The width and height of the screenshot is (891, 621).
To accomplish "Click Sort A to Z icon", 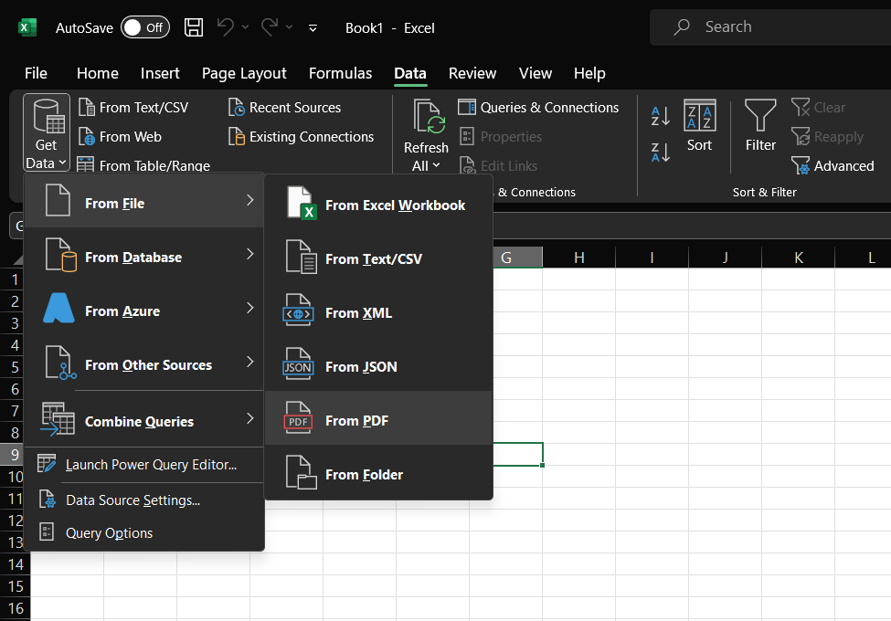I will pyautogui.click(x=660, y=117).
